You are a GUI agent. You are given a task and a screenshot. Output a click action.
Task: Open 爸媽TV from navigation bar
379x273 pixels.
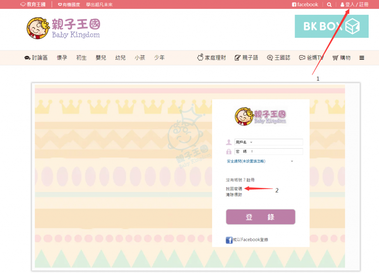311,58
